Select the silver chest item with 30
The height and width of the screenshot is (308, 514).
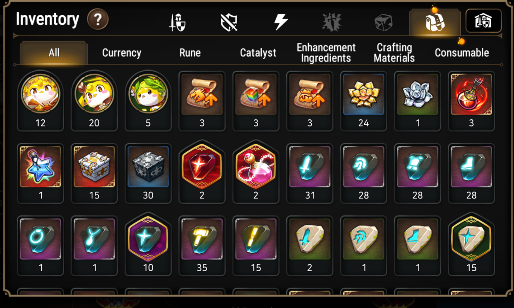point(148,173)
